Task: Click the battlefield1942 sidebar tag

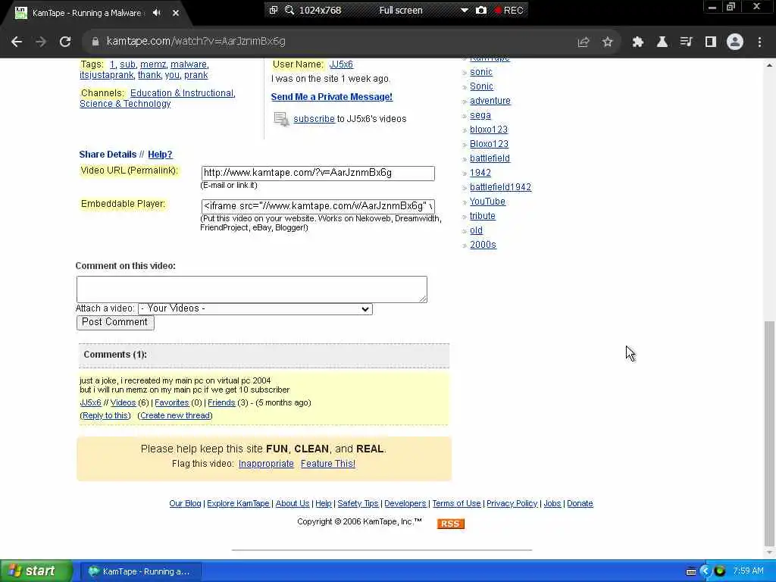Action: point(500,187)
